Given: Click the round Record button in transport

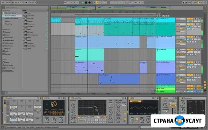Looking at the screenshot, I should (90, 3).
